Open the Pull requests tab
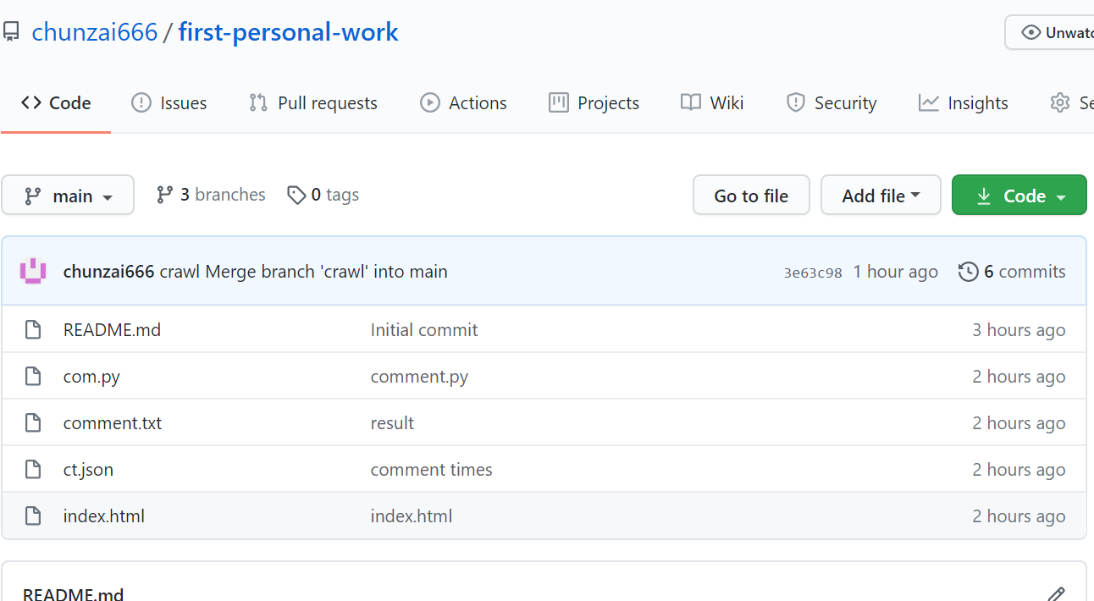This screenshot has height=601, width=1094. tap(313, 103)
